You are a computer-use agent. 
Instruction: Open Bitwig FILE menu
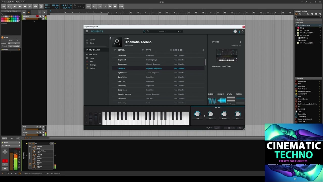point(4,6)
